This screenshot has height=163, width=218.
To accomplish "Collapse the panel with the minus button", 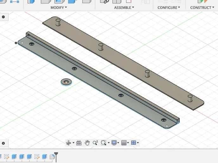I will pos(3,17).
